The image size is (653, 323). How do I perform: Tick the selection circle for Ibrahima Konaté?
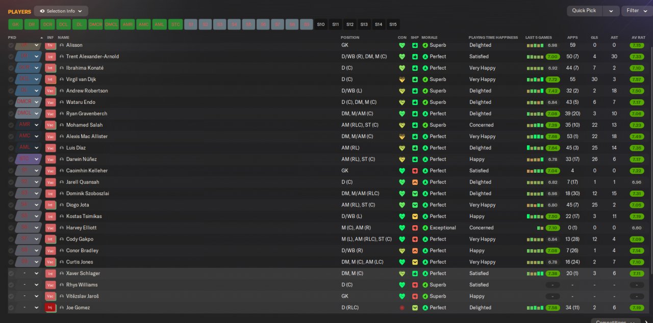(11, 68)
